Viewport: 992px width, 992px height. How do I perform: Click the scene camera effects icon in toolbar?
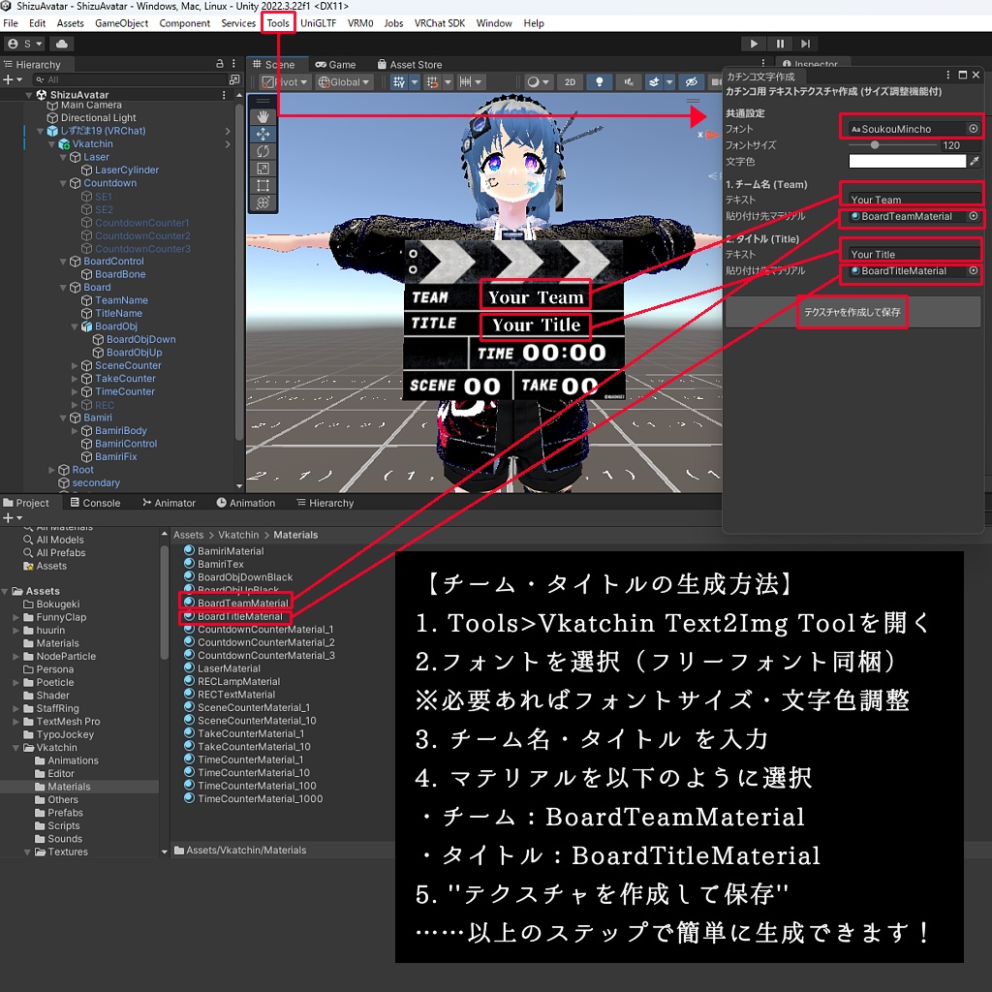click(653, 82)
